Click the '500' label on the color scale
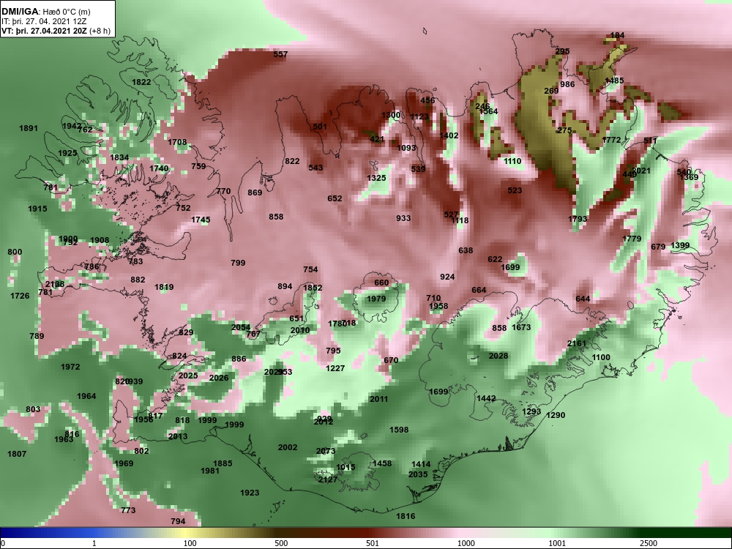732x549 pixels. coord(281,543)
